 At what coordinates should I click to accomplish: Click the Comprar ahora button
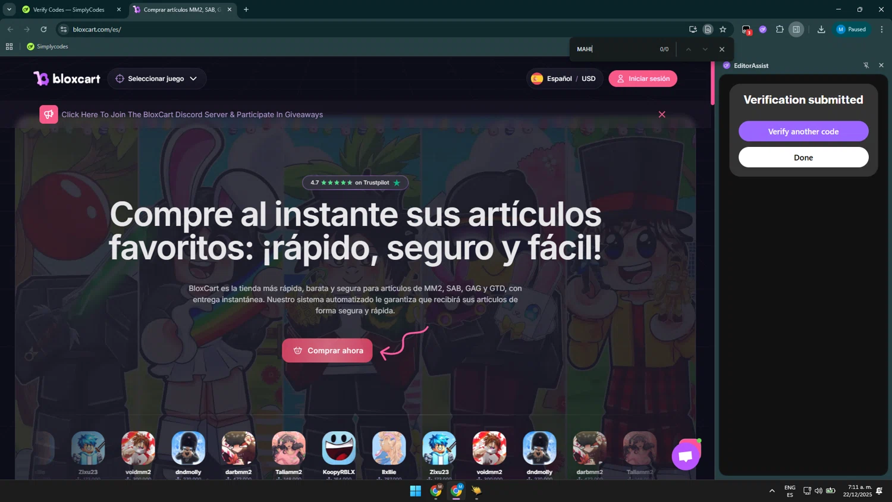click(x=327, y=350)
